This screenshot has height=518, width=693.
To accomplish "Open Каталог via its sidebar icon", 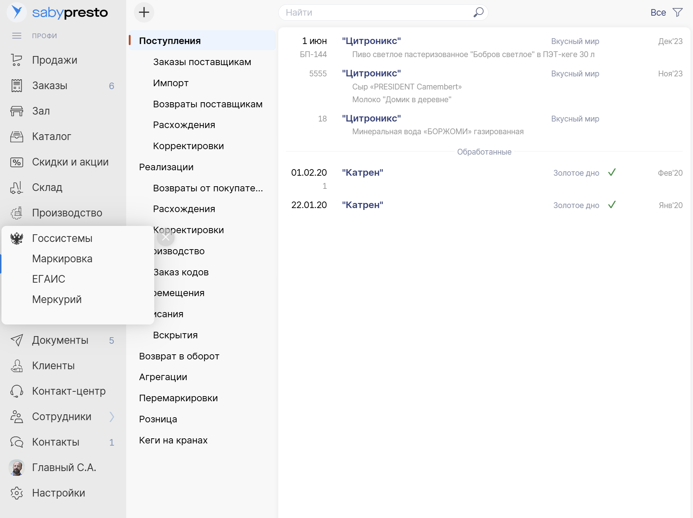I will point(16,136).
